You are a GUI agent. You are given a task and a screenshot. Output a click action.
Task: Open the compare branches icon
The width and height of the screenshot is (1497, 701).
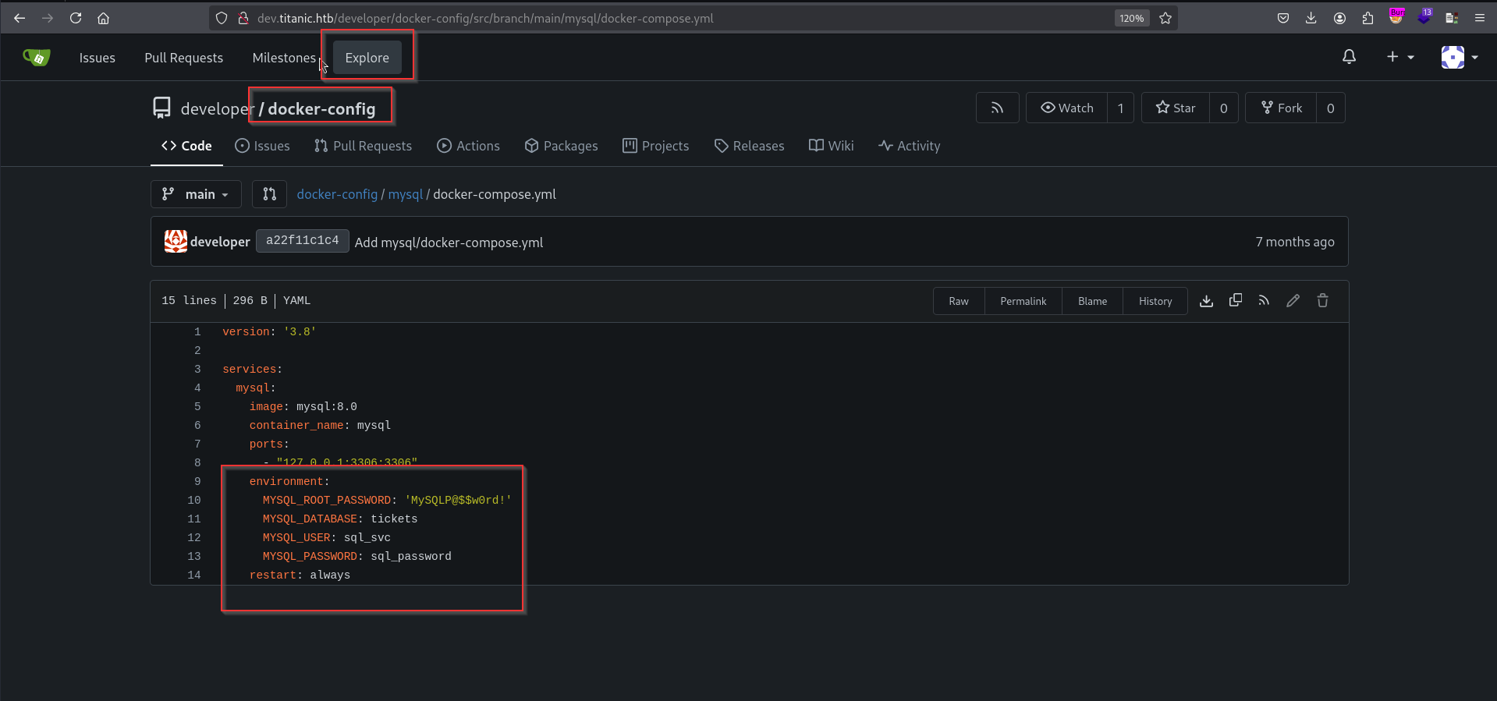point(269,194)
